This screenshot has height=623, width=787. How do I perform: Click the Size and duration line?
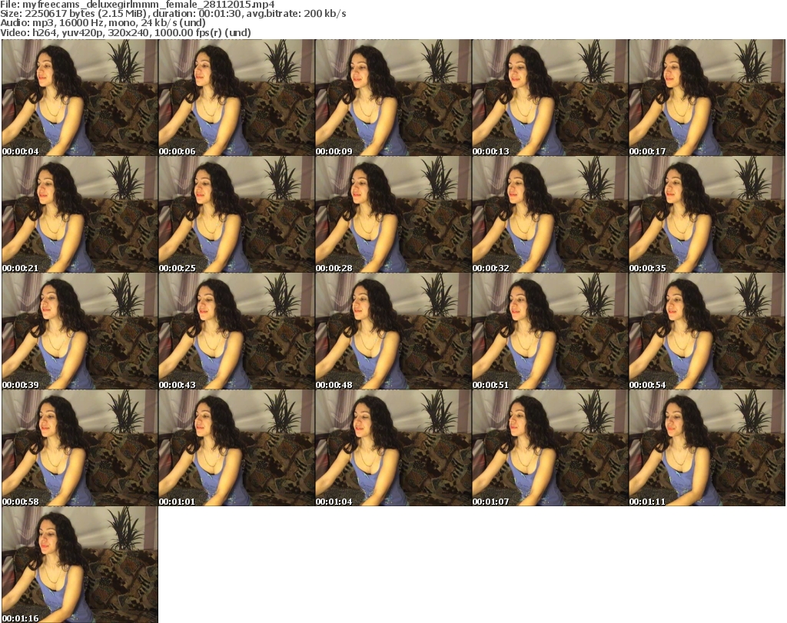pos(173,14)
